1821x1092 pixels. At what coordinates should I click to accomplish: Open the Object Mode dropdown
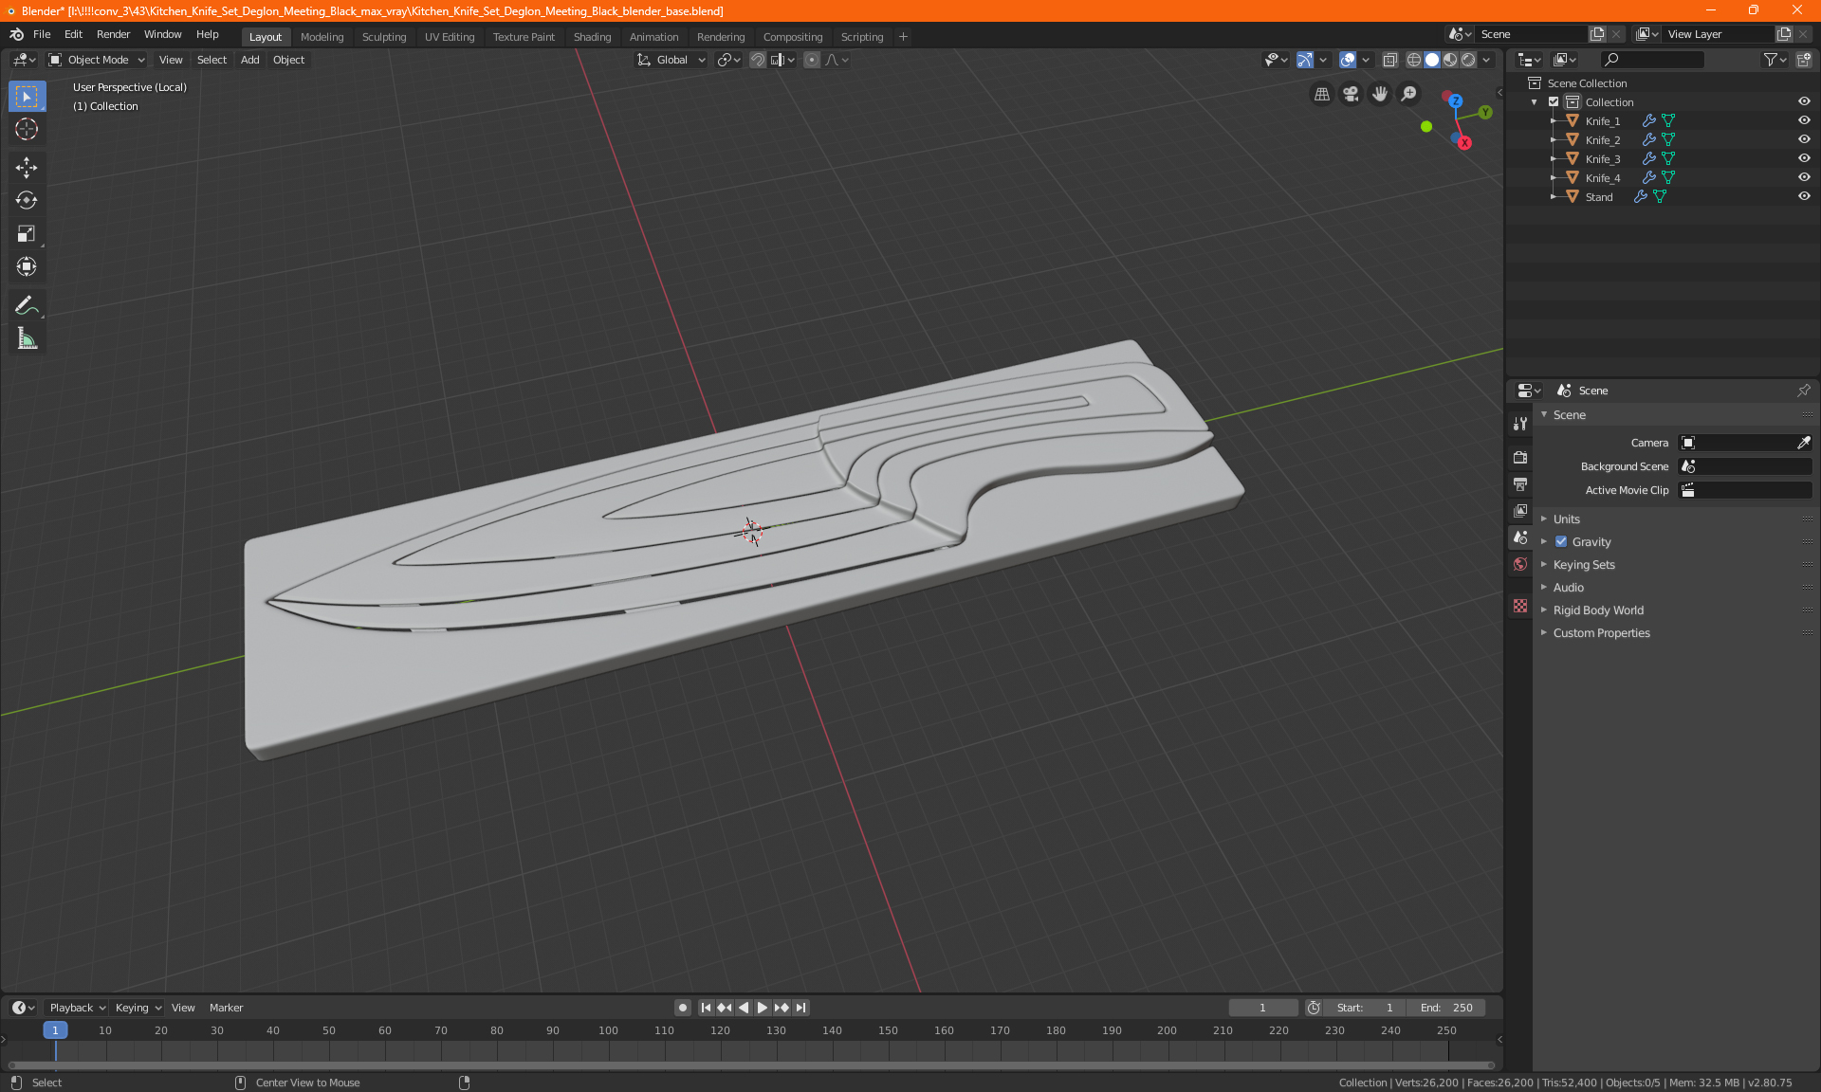[x=97, y=60]
